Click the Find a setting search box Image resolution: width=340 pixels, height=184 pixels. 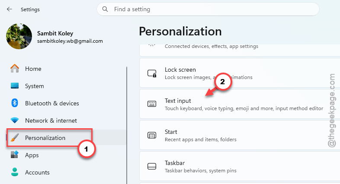point(208,9)
